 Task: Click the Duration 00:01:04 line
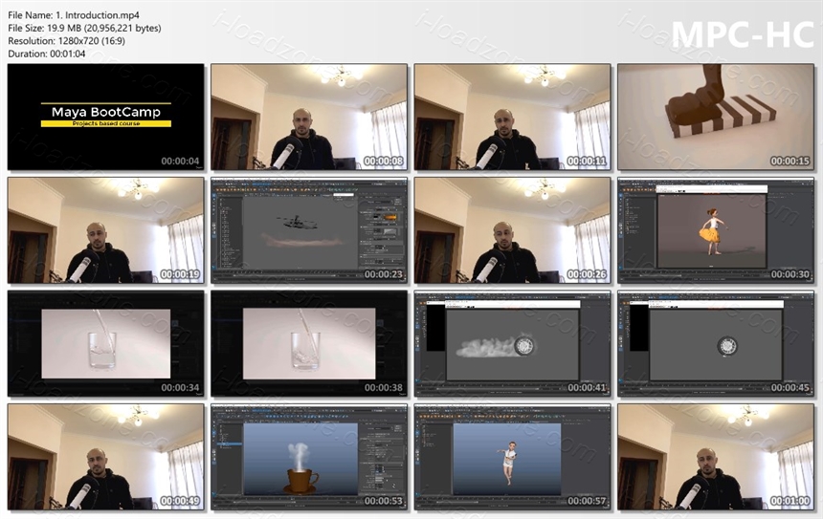(x=46, y=54)
